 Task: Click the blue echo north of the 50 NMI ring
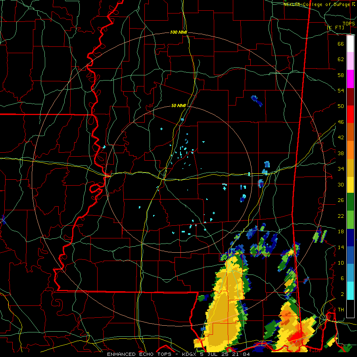coord(257,101)
